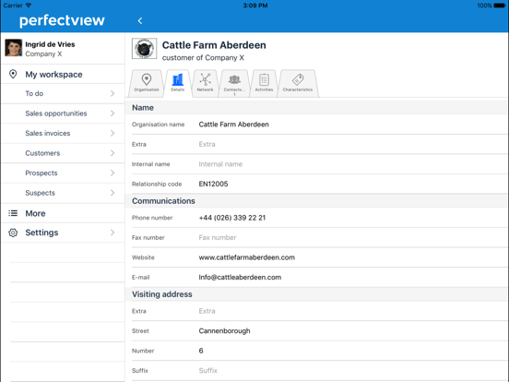
Task: Edit the Organisation name field
Action: tap(319, 125)
